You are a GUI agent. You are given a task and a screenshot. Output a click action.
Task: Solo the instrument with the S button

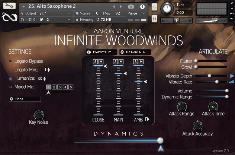click(x=155, y=7)
